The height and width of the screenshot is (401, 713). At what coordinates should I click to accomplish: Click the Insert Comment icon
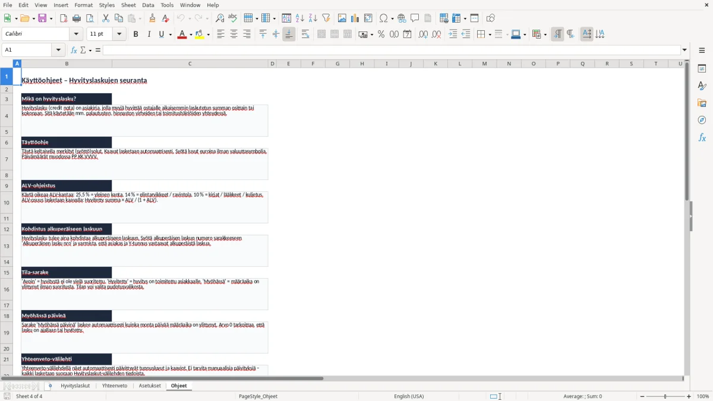(415, 18)
